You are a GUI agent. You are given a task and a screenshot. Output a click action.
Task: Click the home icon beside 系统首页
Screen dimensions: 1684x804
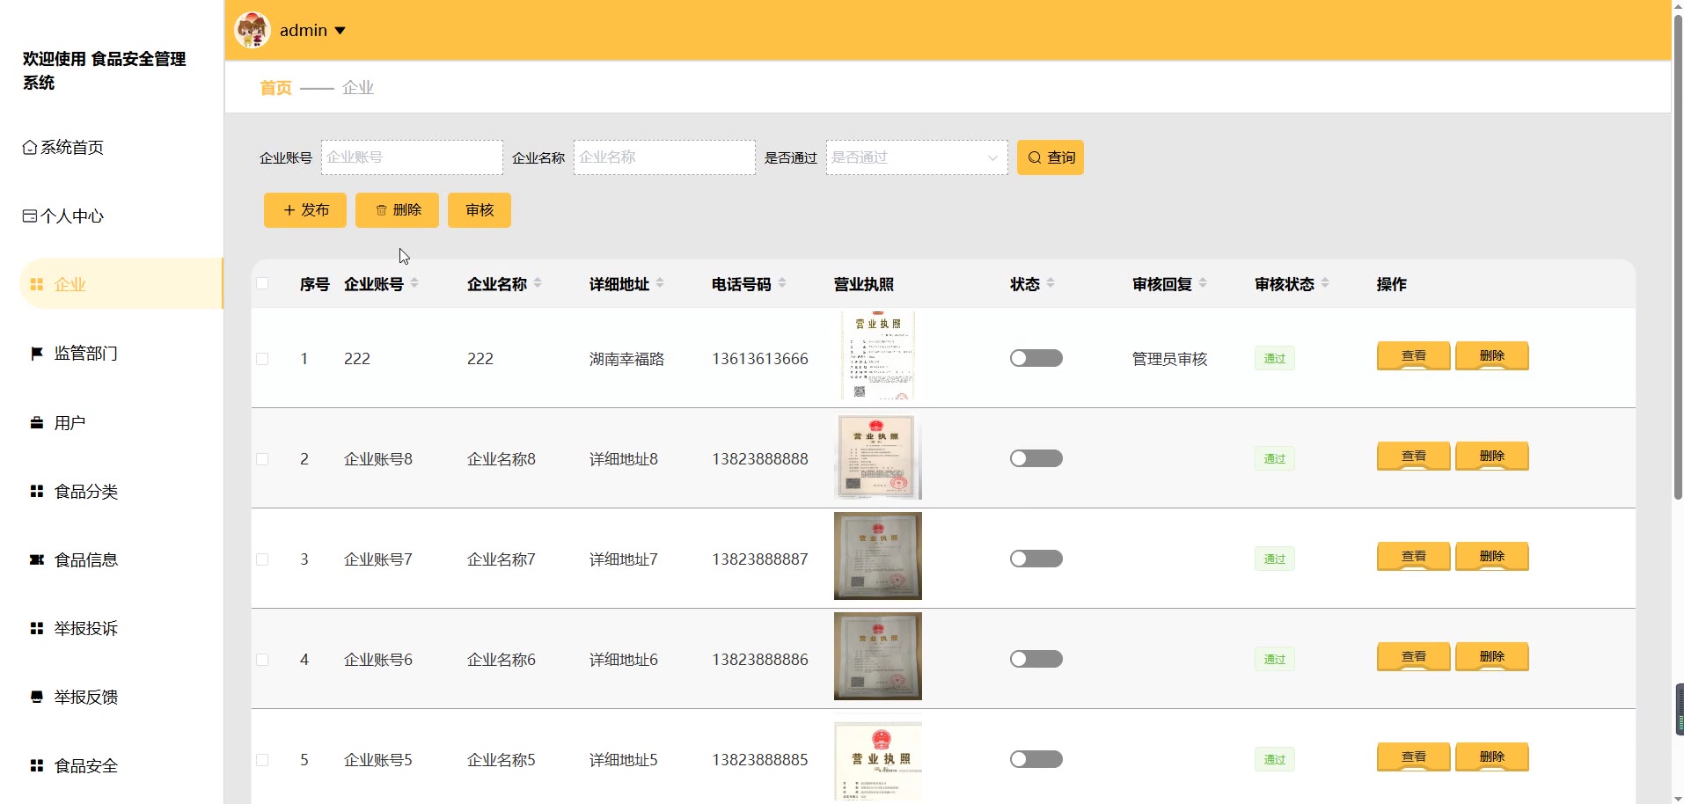point(30,148)
